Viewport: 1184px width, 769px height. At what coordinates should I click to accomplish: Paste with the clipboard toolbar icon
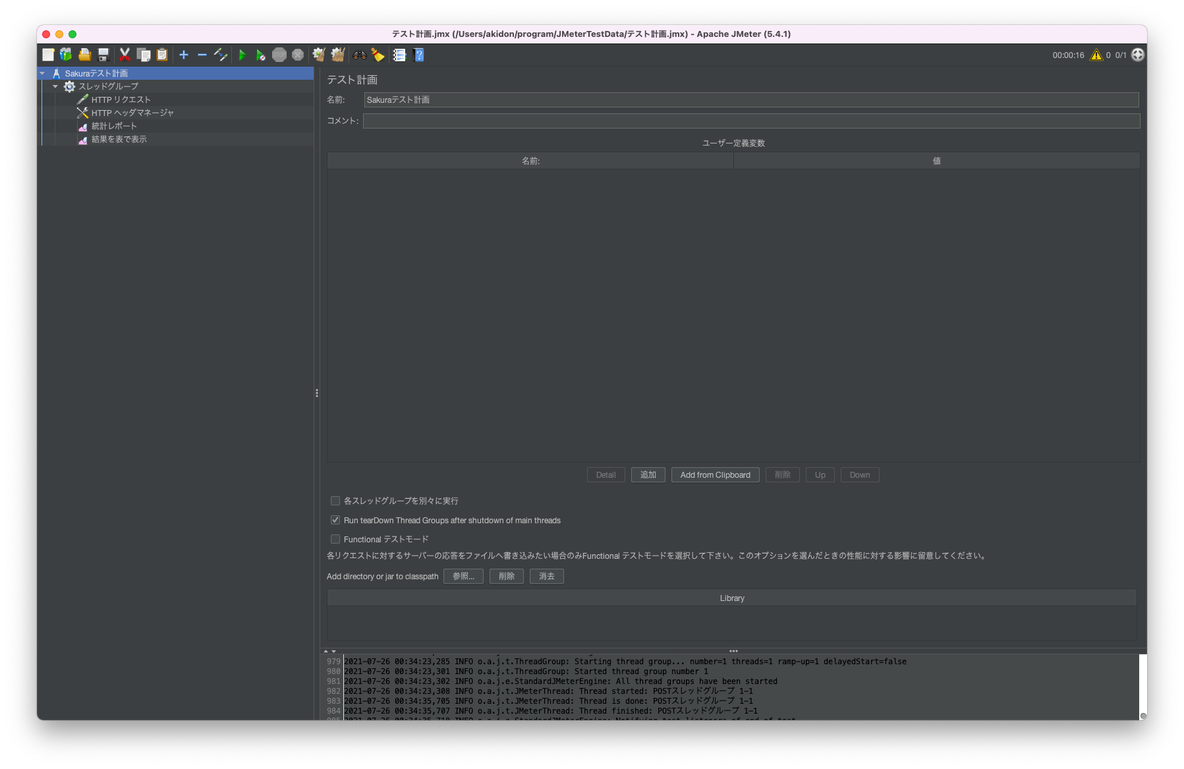click(x=162, y=55)
